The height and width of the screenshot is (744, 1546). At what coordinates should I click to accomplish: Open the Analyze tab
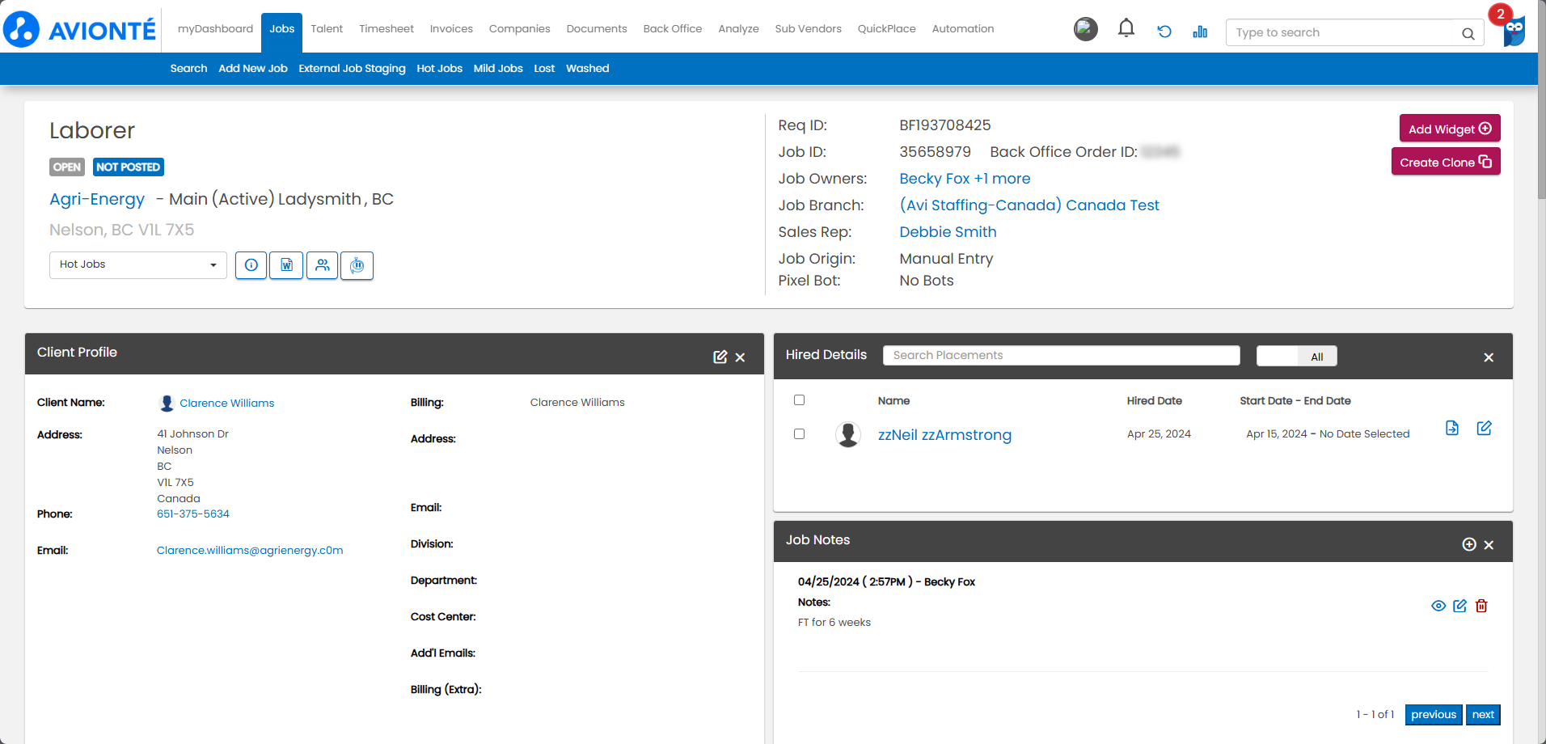738,29
